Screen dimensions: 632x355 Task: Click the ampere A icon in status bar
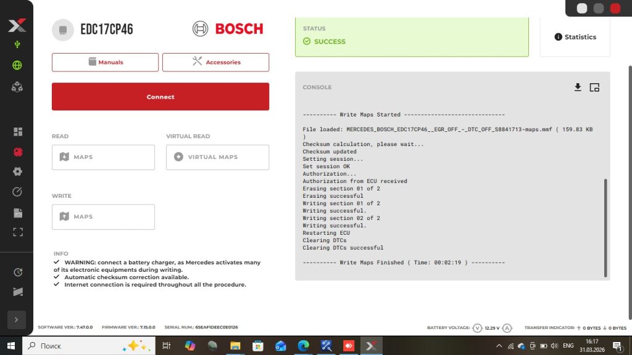507,328
